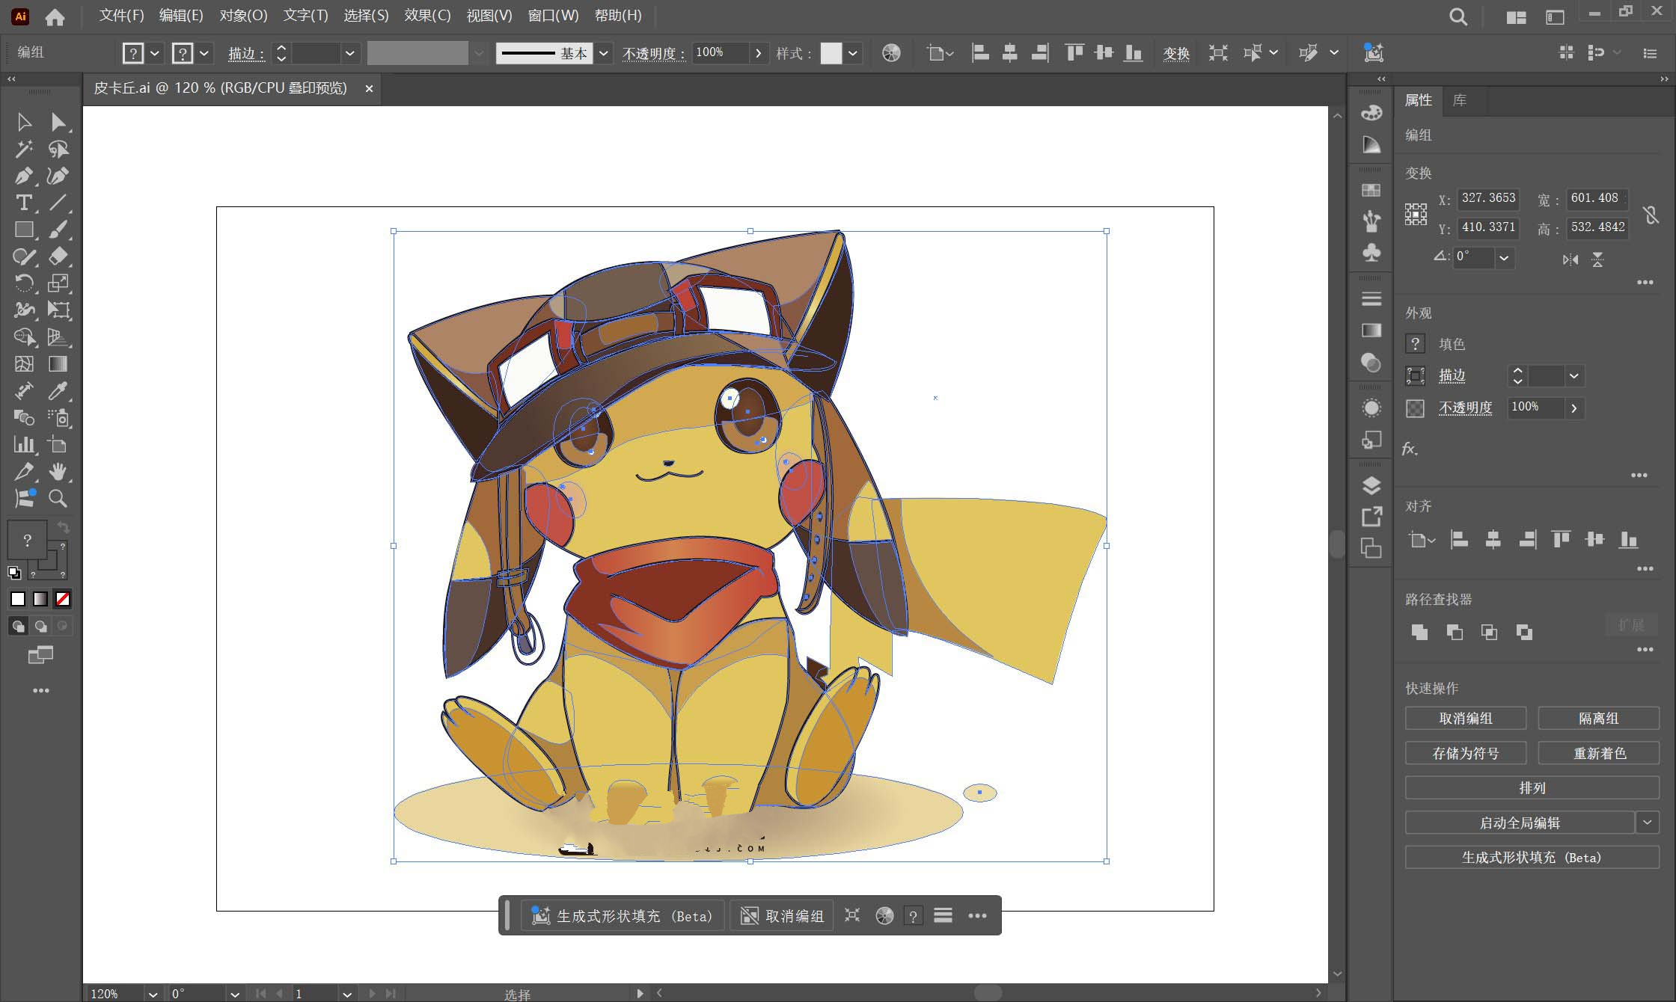Open the stroke weight dropdown in Properties
This screenshot has height=1002, width=1676.
point(1574,376)
